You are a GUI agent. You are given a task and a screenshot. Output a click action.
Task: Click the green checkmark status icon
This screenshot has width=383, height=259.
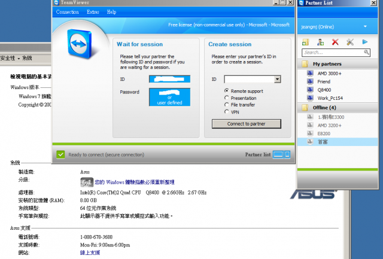[60, 154]
